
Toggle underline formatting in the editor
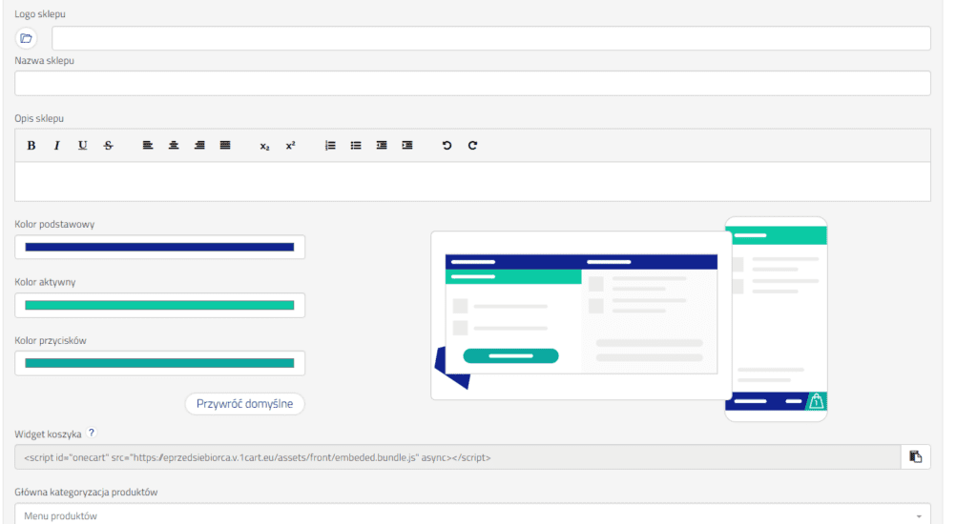[x=82, y=146]
